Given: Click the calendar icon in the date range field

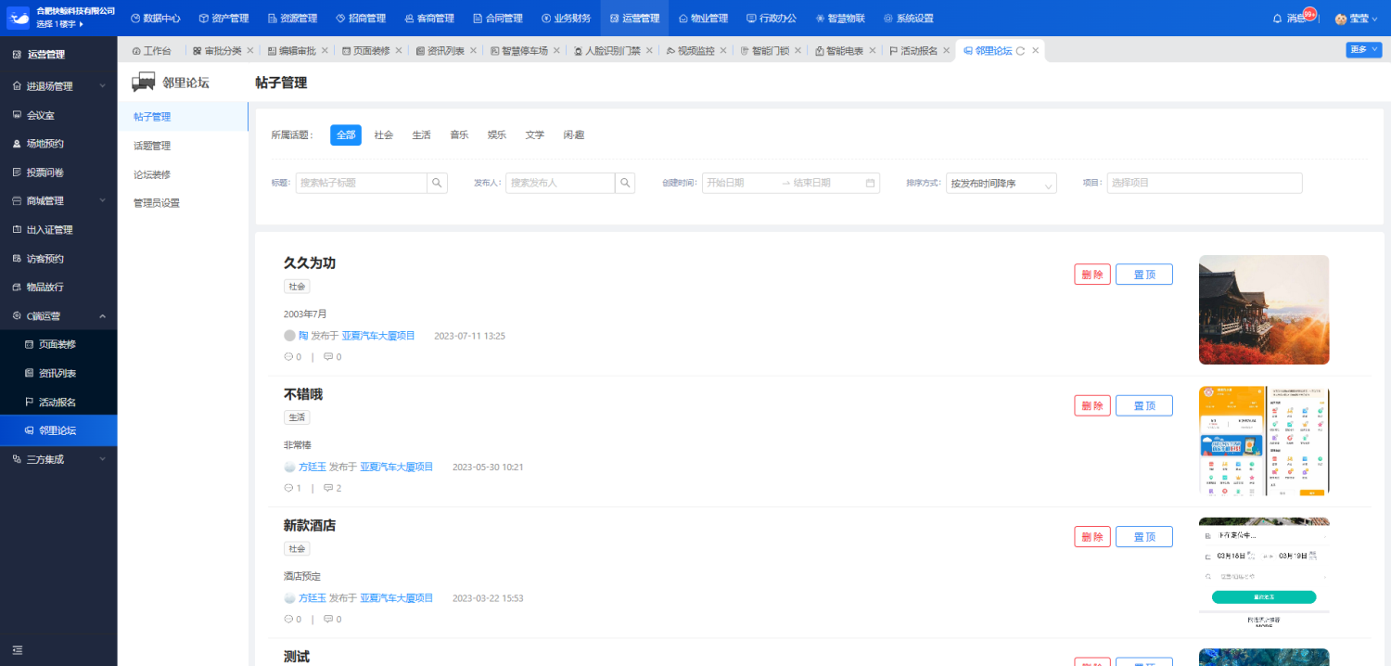Looking at the screenshot, I should tap(870, 183).
